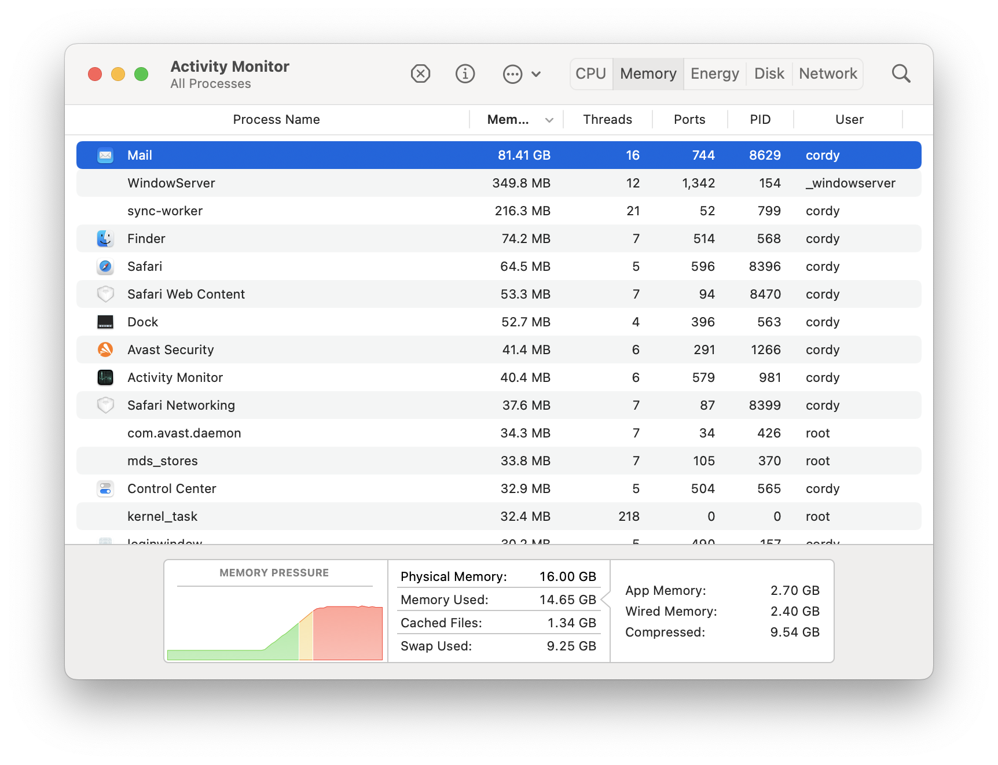Click the All Processes subtitle

pos(211,84)
